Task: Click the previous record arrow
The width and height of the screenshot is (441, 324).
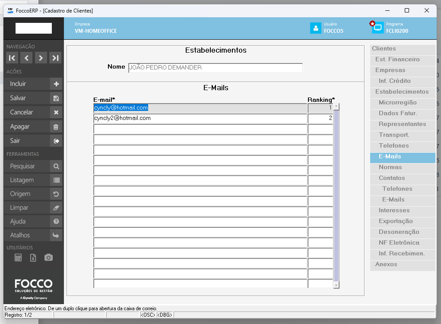Action: click(26, 58)
